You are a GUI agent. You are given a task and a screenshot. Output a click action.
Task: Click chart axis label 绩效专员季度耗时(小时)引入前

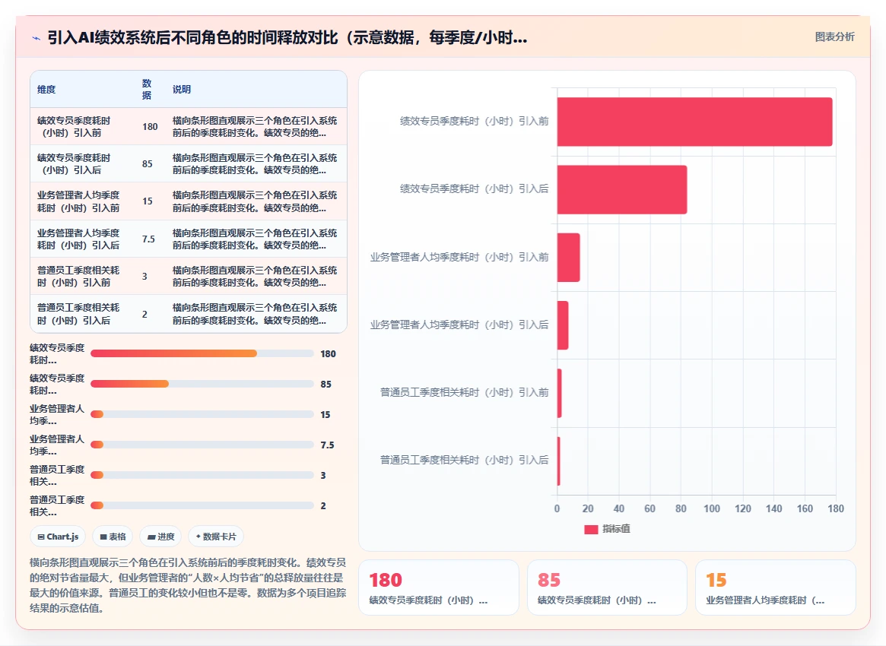point(474,121)
